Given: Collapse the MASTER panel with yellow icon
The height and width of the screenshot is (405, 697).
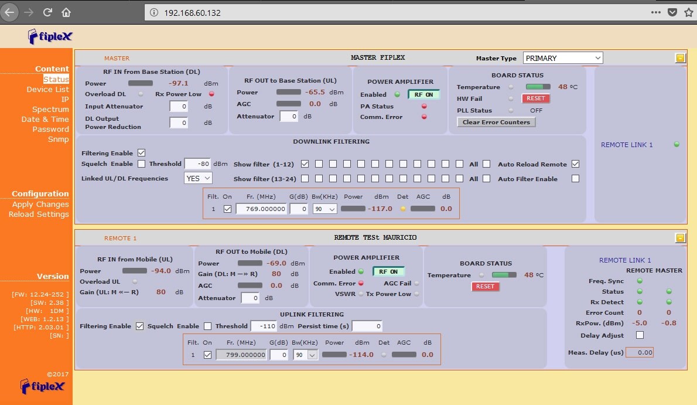Looking at the screenshot, I should [680, 58].
